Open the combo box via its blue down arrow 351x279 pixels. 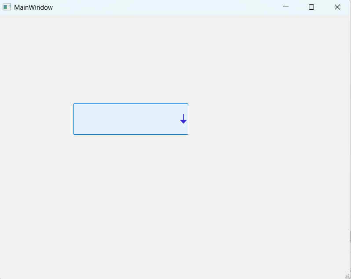[x=183, y=119]
